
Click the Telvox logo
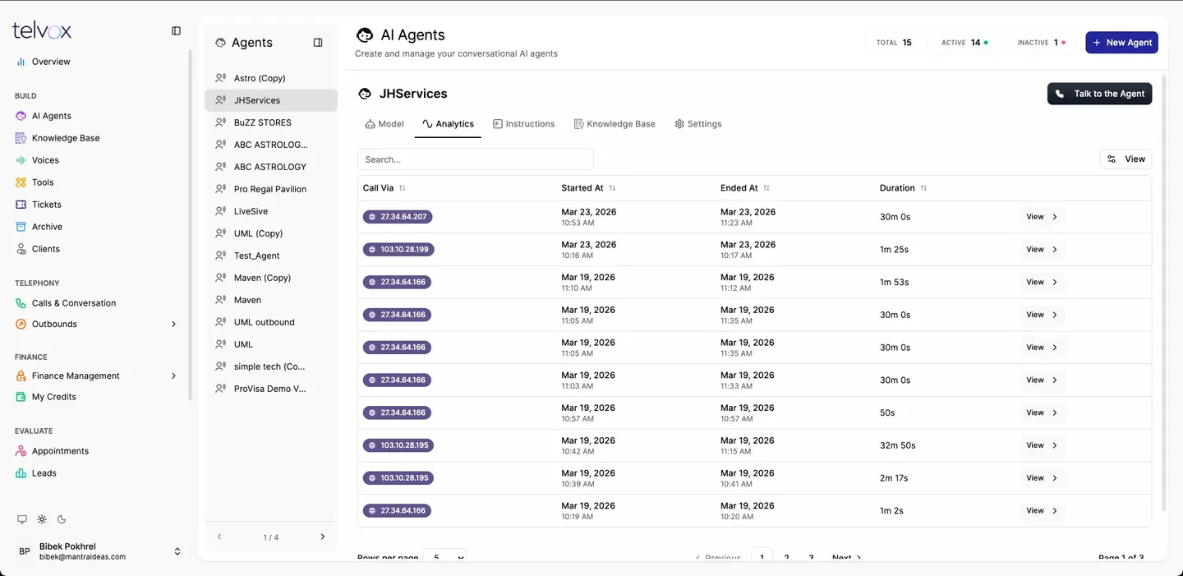point(42,31)
